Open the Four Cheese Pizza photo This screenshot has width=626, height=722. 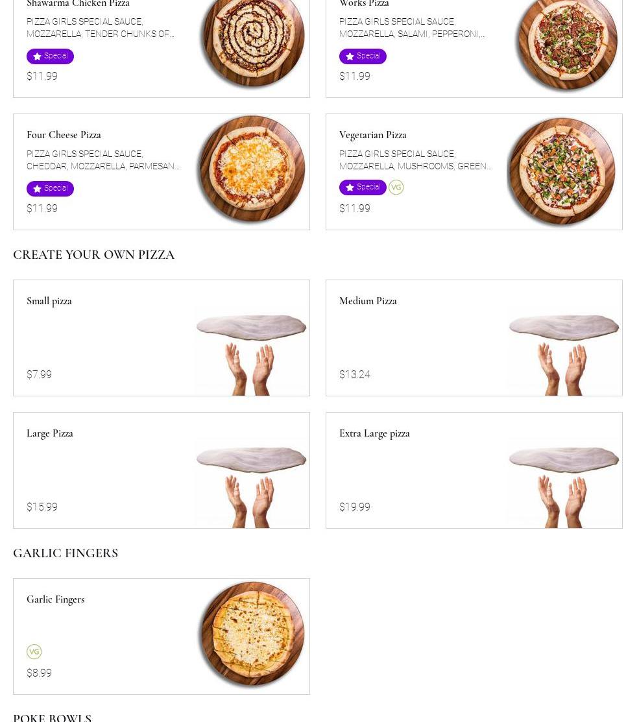coord(251,171)
